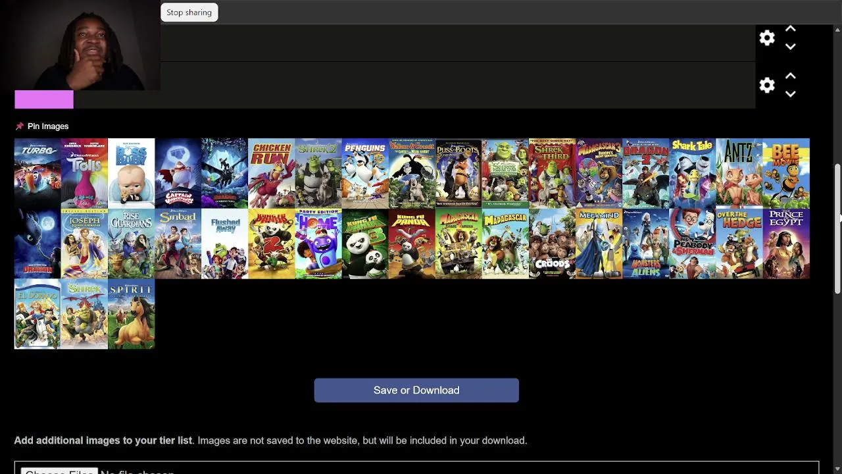Open settings gear for the pink tier row
Viewport: 842px width, 474px height.
(767, 86)
